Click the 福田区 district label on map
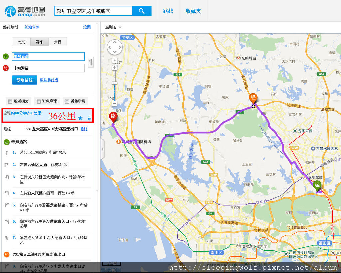Viewport: 341px width, 273px height. pos(324,243)
